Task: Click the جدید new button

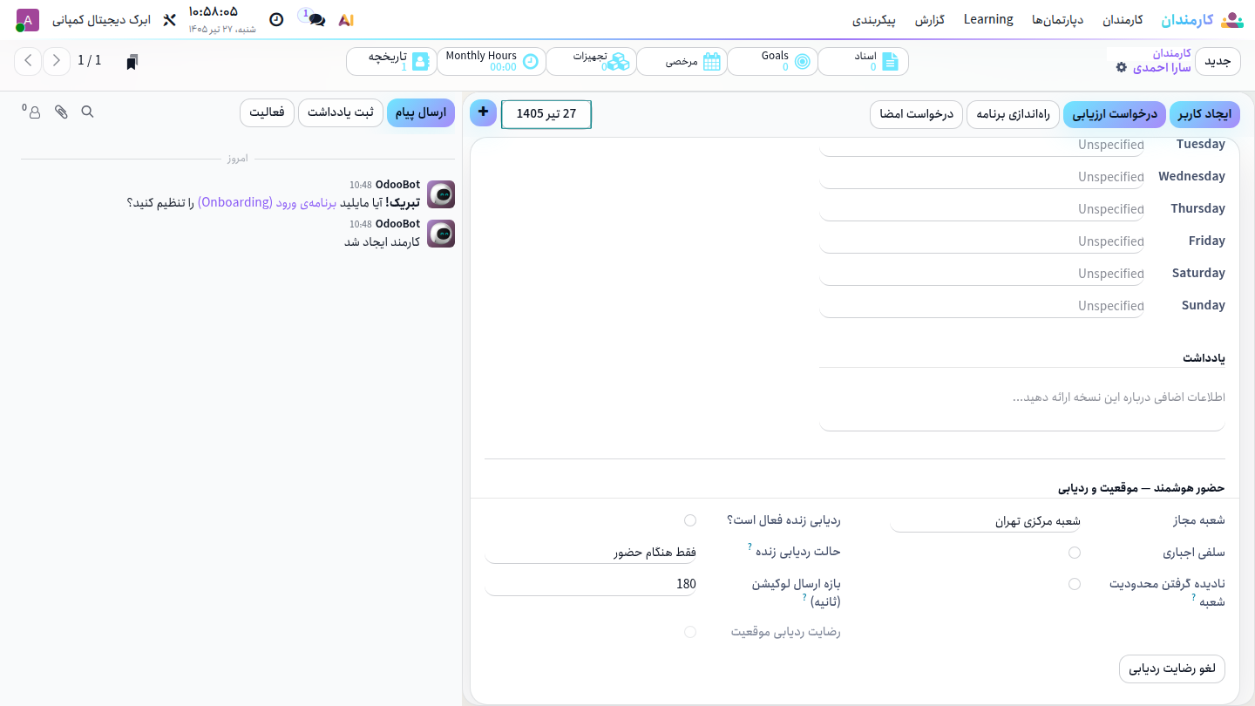Action: pos(1218,61)
